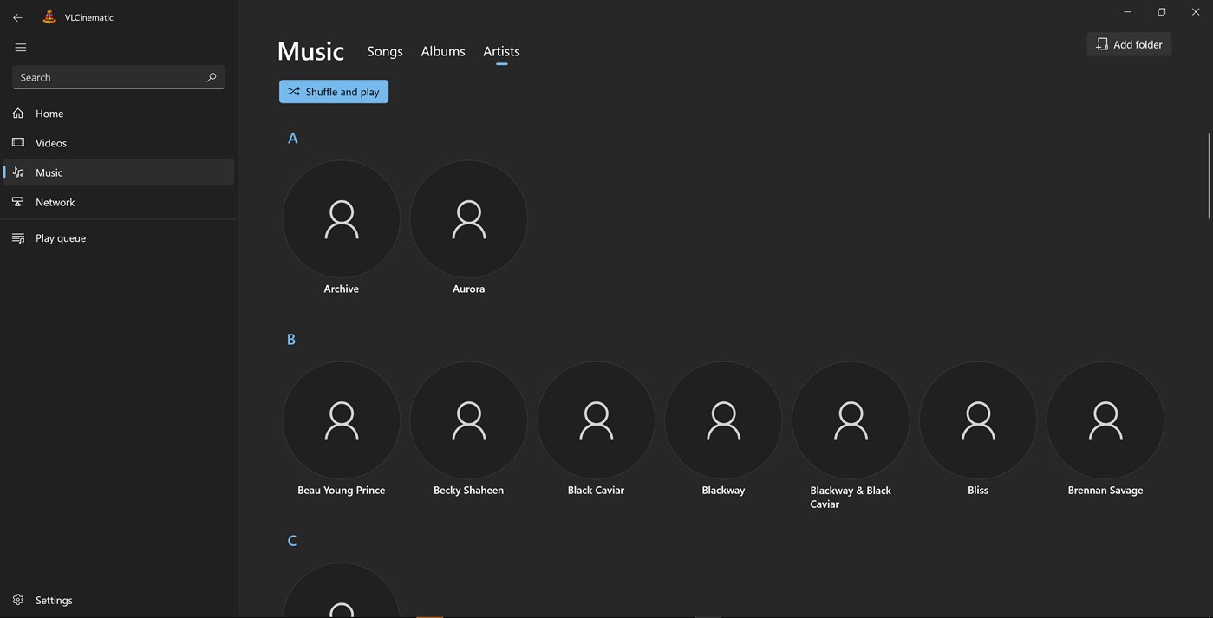1213x618 pixels.
Task: Select the Videos icon in the sidebar
Action: (17, 142)
